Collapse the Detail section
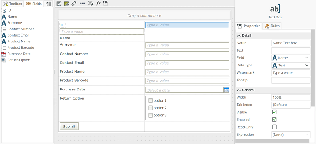Image resolution: width=316 pixels, height=144 pixels. [239, 35]
